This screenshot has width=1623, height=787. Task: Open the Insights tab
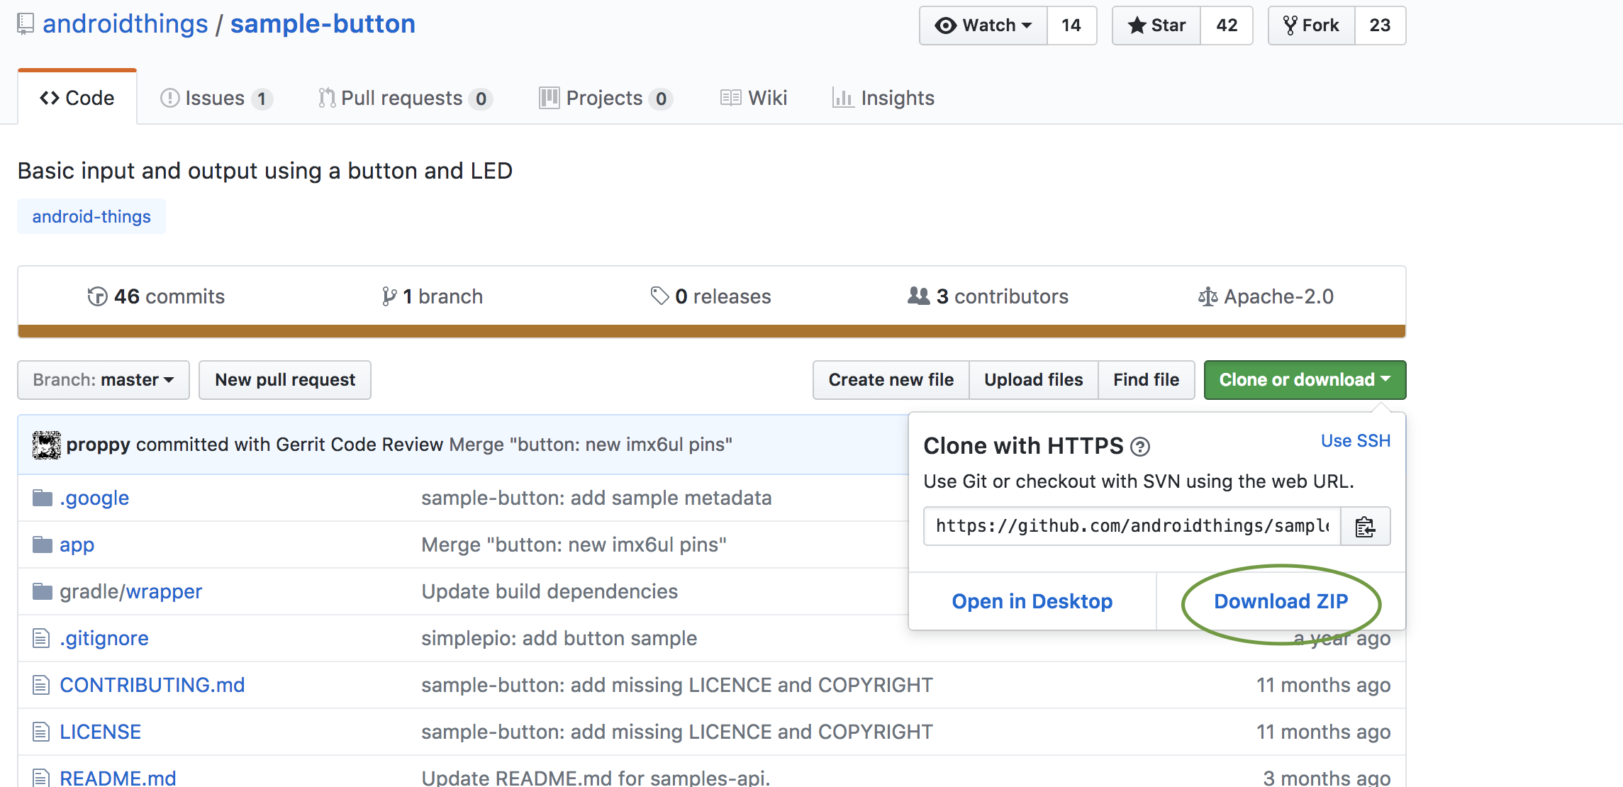coord(883,98)
